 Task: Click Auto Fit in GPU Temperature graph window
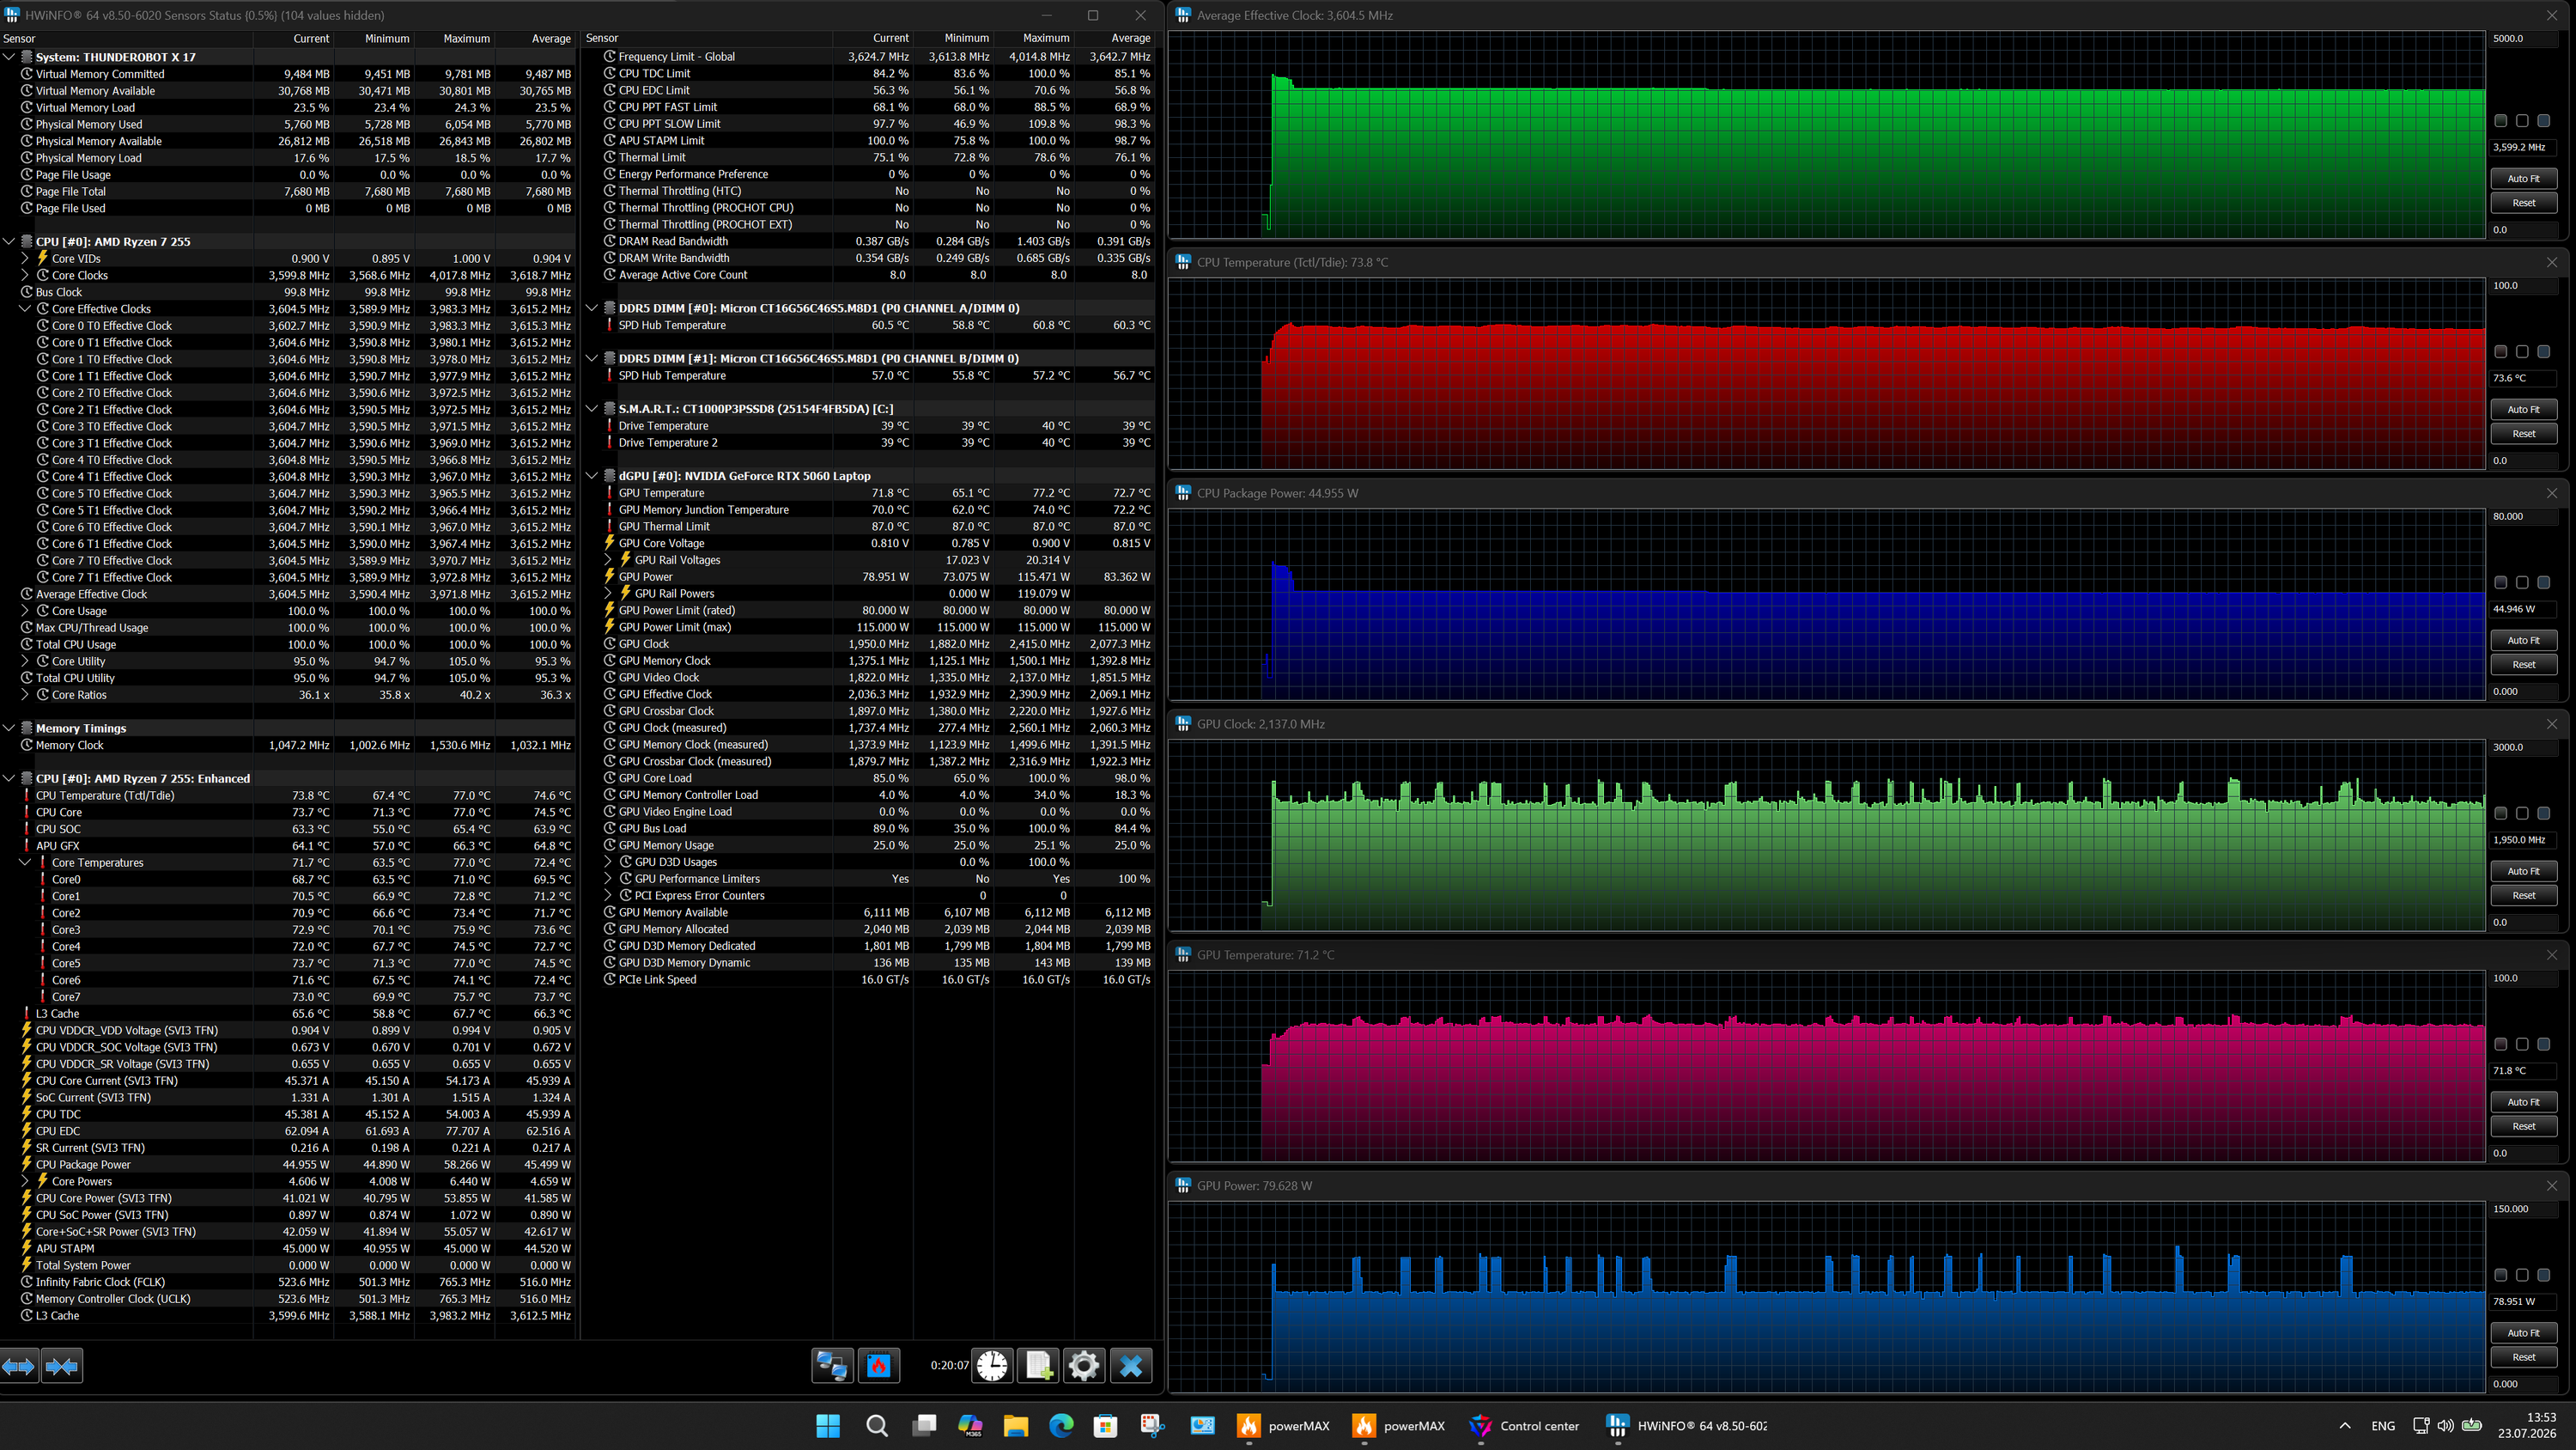tap(2523, 1102)
